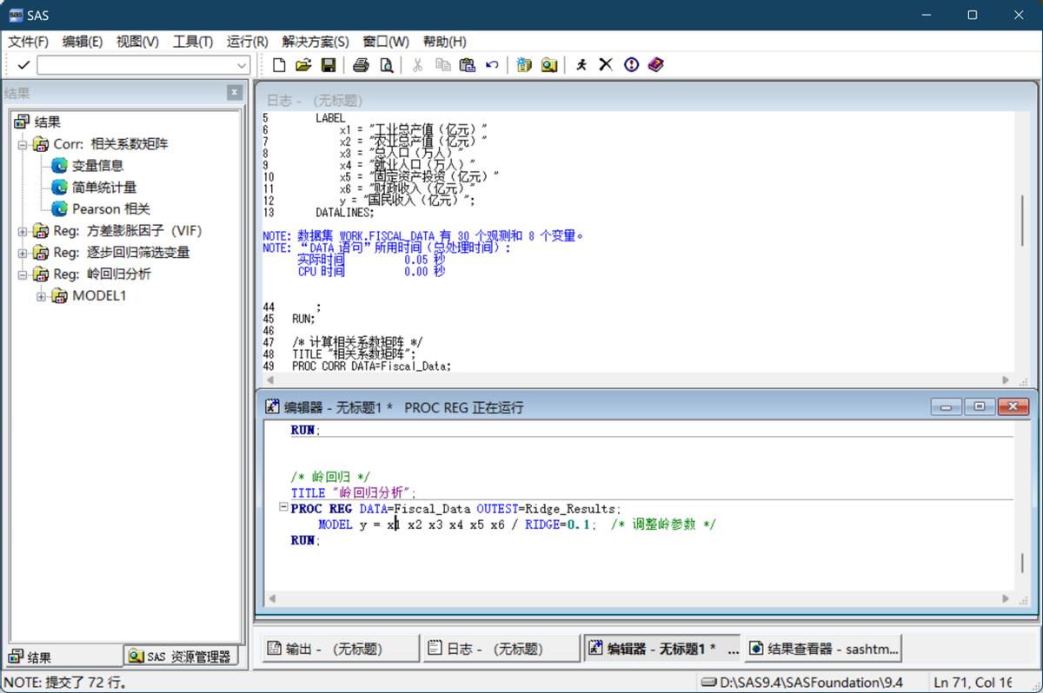Switch to the SAS 资源管理器 tab
Viewport: 1043px width, 693px height.
181,657
